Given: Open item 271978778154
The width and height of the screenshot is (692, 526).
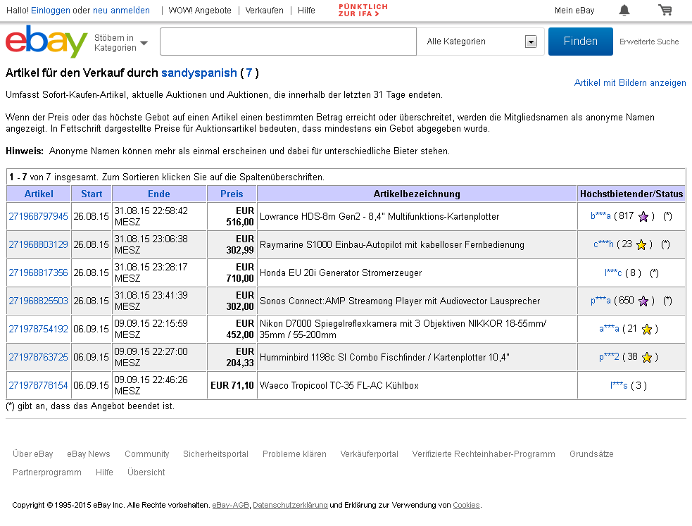Looking at the screenshot, I should pyautogui.click(x=39, y=386).
